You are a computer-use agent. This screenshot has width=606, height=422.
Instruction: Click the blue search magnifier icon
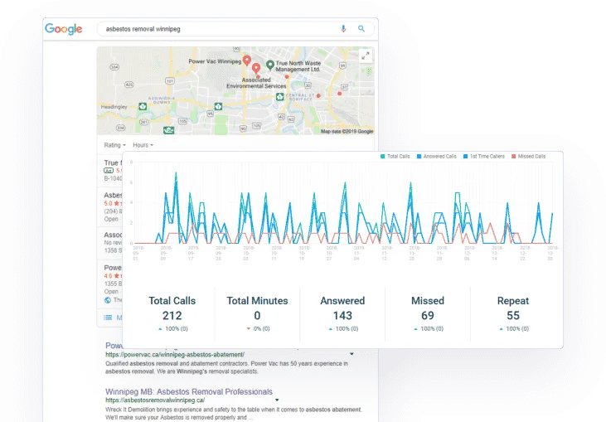coord(361,28)
